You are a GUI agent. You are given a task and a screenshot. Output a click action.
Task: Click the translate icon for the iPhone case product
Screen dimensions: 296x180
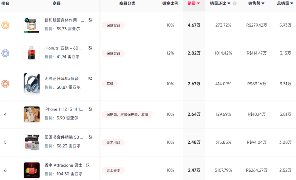pyautogui.click(x=90, y=109)
